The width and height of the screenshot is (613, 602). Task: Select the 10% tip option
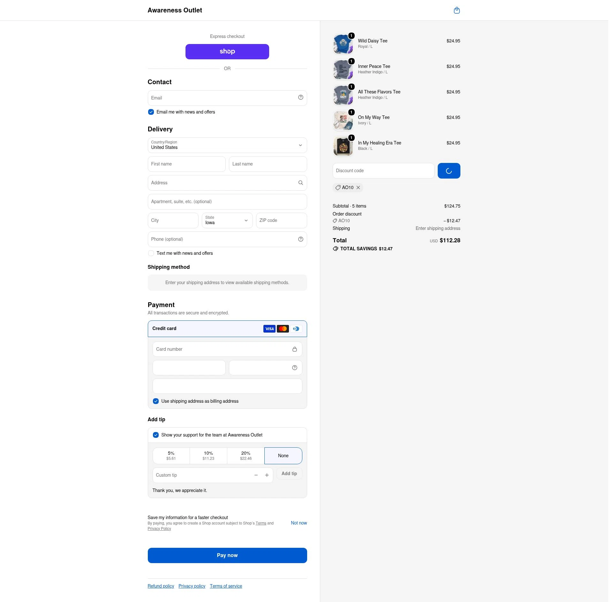(x=208, y=456)
